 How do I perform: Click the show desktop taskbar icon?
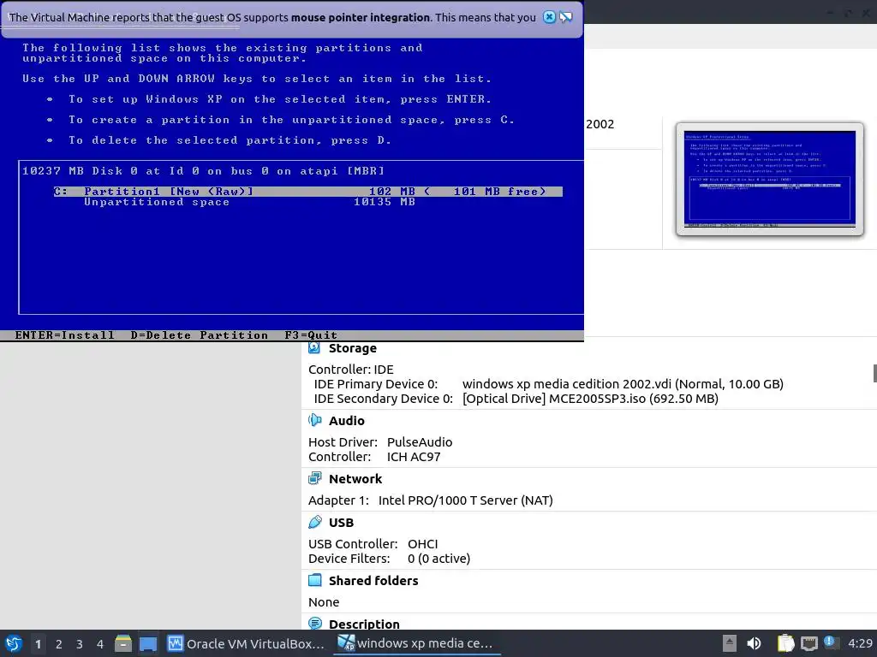(148, 643)
